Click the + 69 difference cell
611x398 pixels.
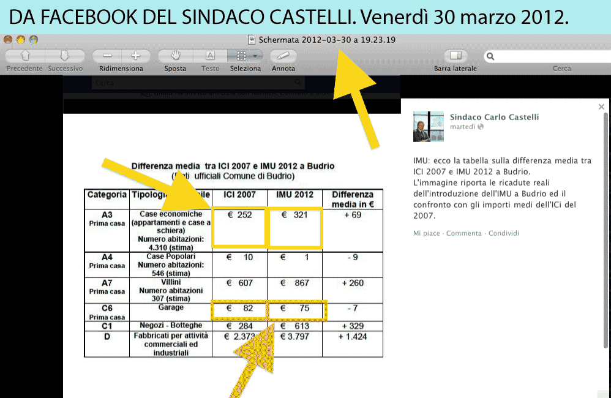click(353, 230)
